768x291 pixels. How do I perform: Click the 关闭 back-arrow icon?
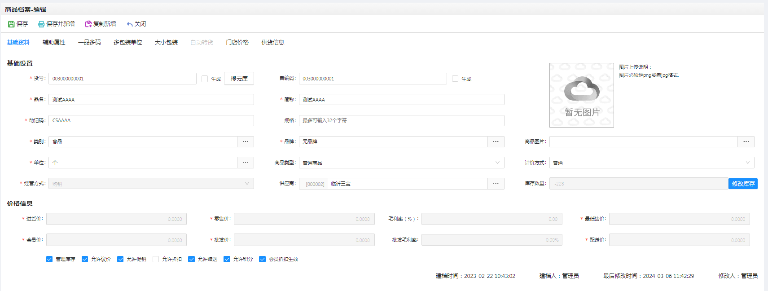[x=130, y=24]
